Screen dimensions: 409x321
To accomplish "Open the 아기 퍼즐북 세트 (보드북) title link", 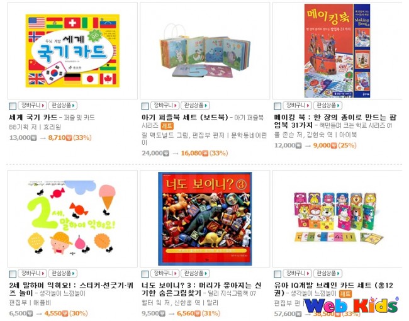I will 185,118.
